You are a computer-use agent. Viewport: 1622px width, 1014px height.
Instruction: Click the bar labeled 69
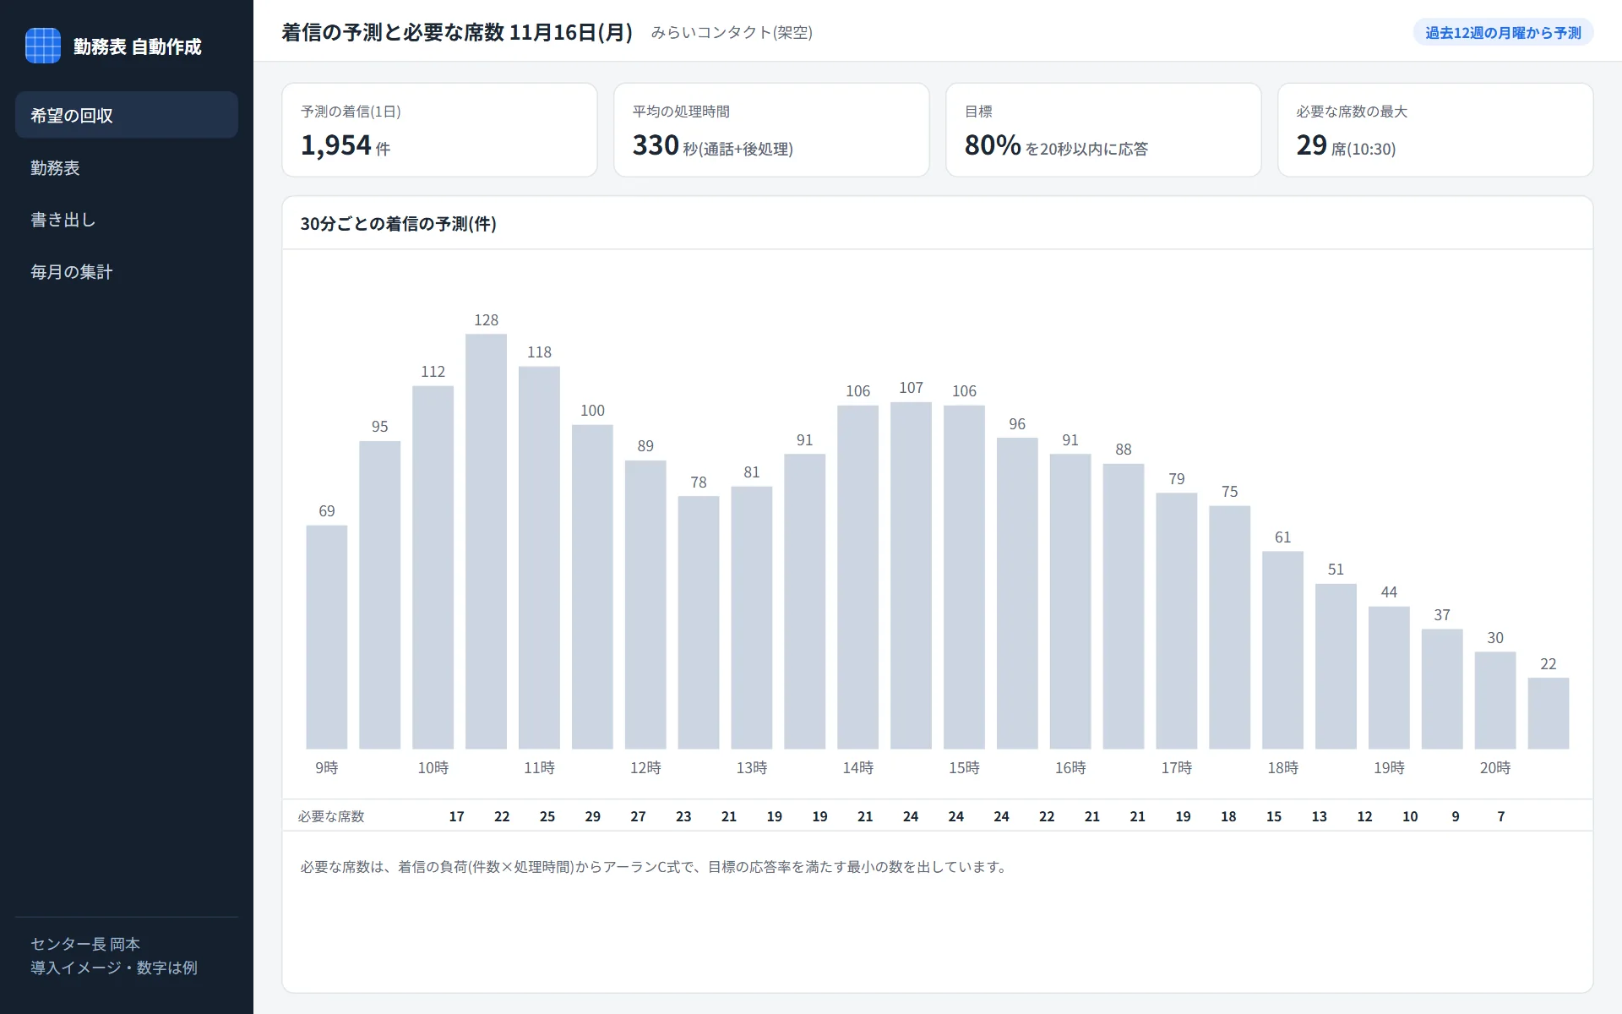(327, 637)
